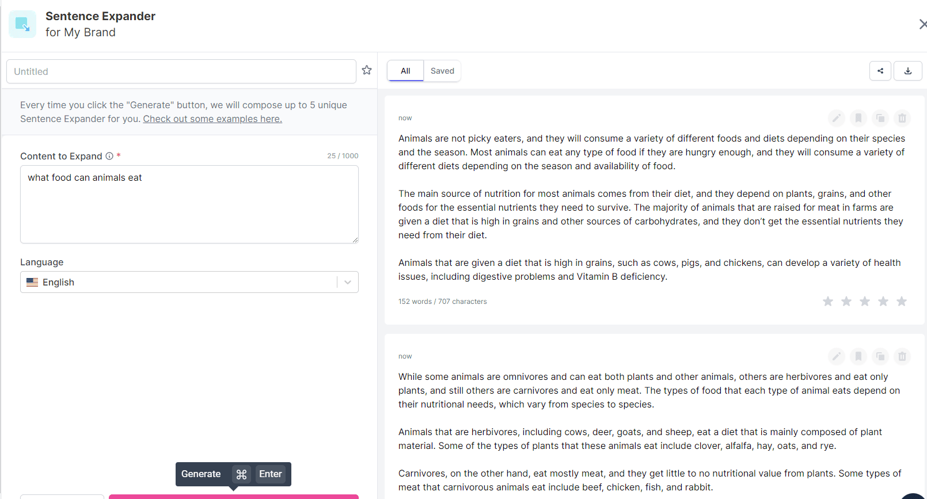Screen dimensions: 927x499
Task: Rate the first result four stars
Action: coord(883,302)
